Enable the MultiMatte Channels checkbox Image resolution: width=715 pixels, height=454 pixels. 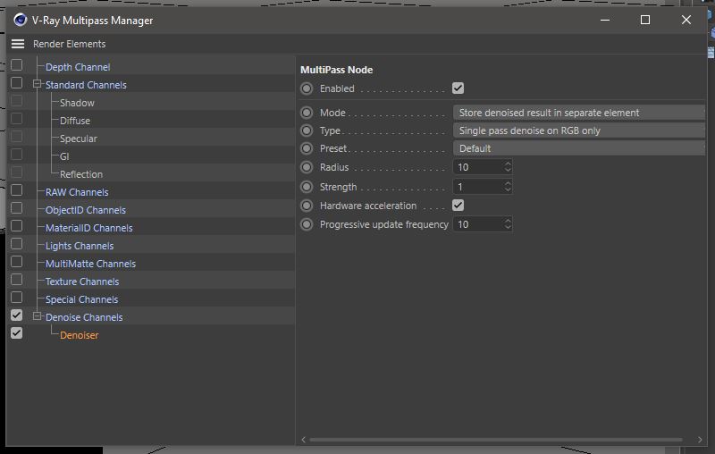16,262
